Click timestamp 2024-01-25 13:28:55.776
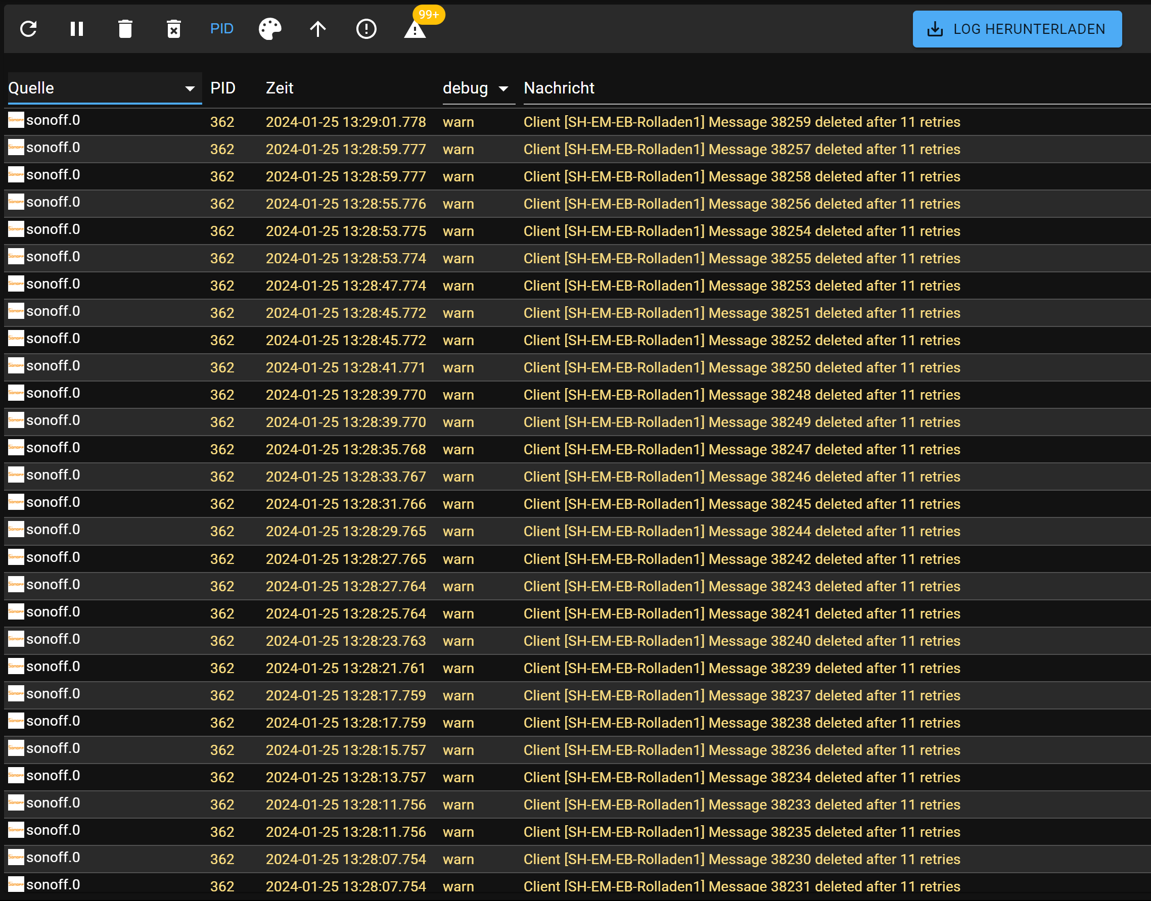 click(x=346, y=204)
